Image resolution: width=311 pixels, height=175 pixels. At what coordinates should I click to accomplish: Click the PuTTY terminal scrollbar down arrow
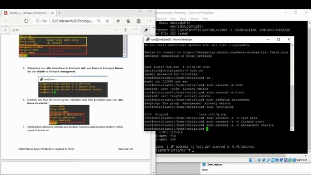coord(292,129)
